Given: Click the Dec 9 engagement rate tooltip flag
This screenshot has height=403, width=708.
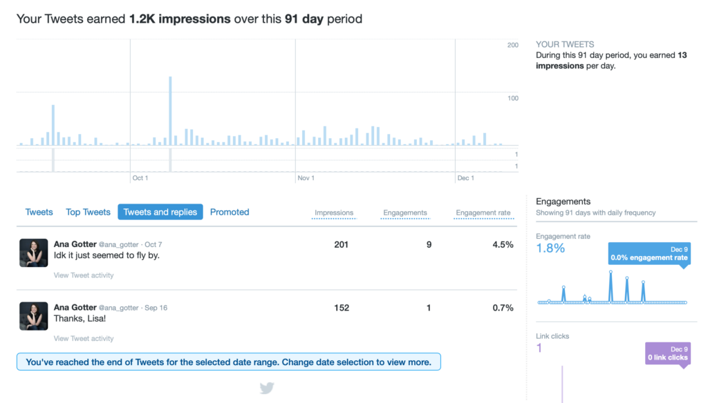Looking at the screenshot, I should tap(649, 255).
